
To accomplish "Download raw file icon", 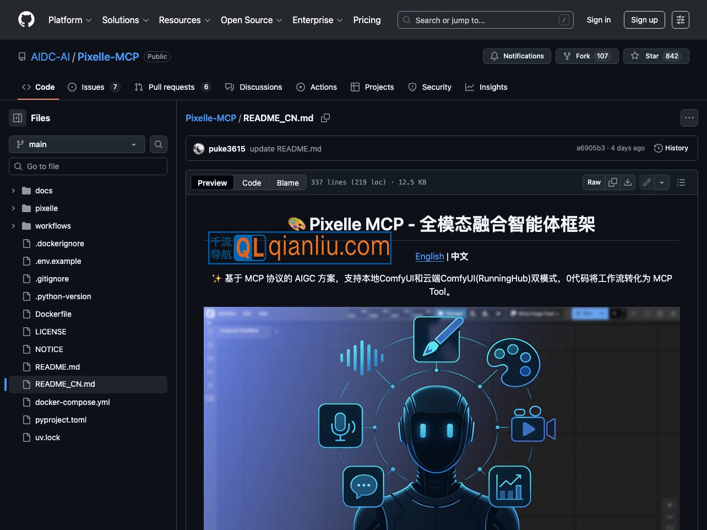I will [x=628, y=182].
